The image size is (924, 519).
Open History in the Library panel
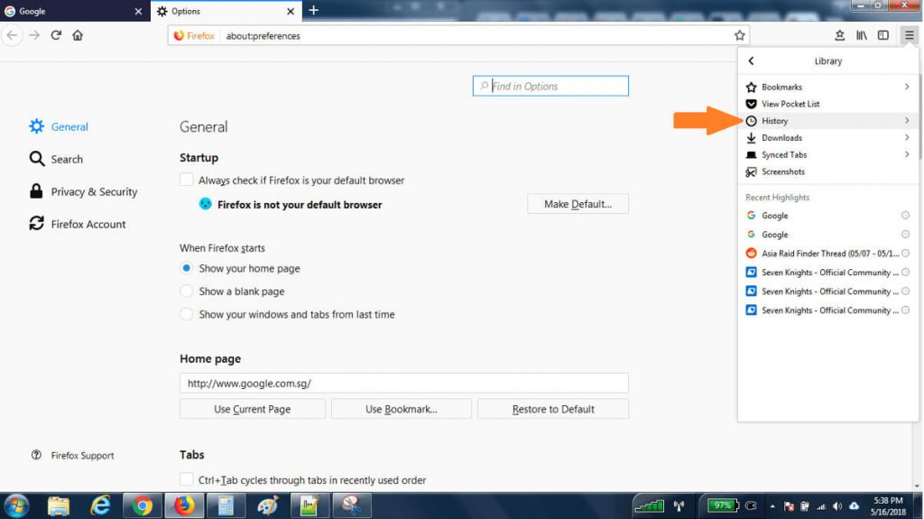point(828,121)
